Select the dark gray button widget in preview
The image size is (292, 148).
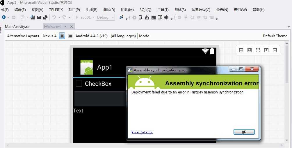100,99
